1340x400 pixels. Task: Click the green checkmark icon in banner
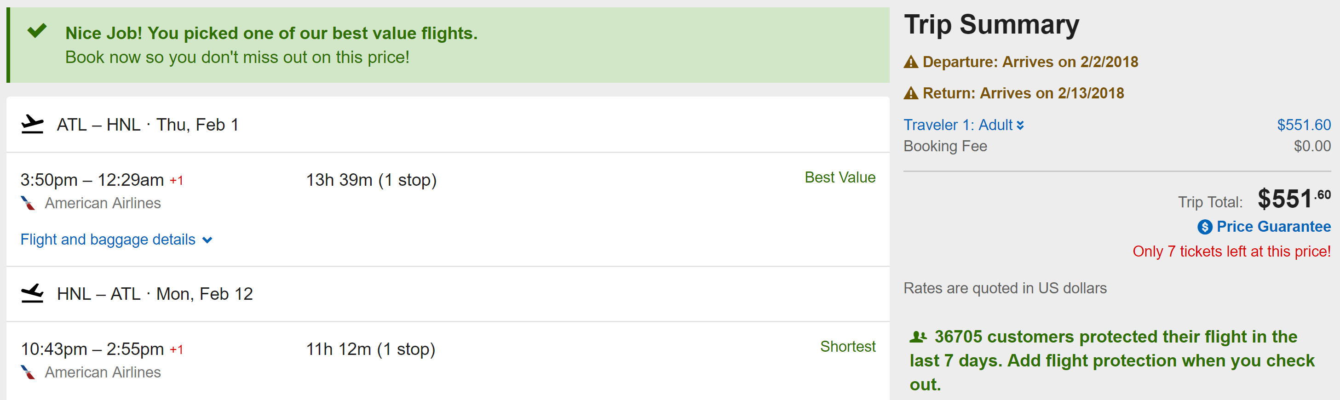click(37, 31)
